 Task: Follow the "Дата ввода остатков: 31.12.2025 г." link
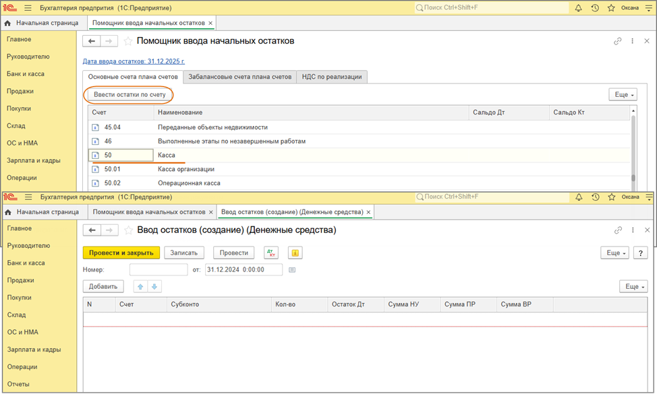(134, 61)
